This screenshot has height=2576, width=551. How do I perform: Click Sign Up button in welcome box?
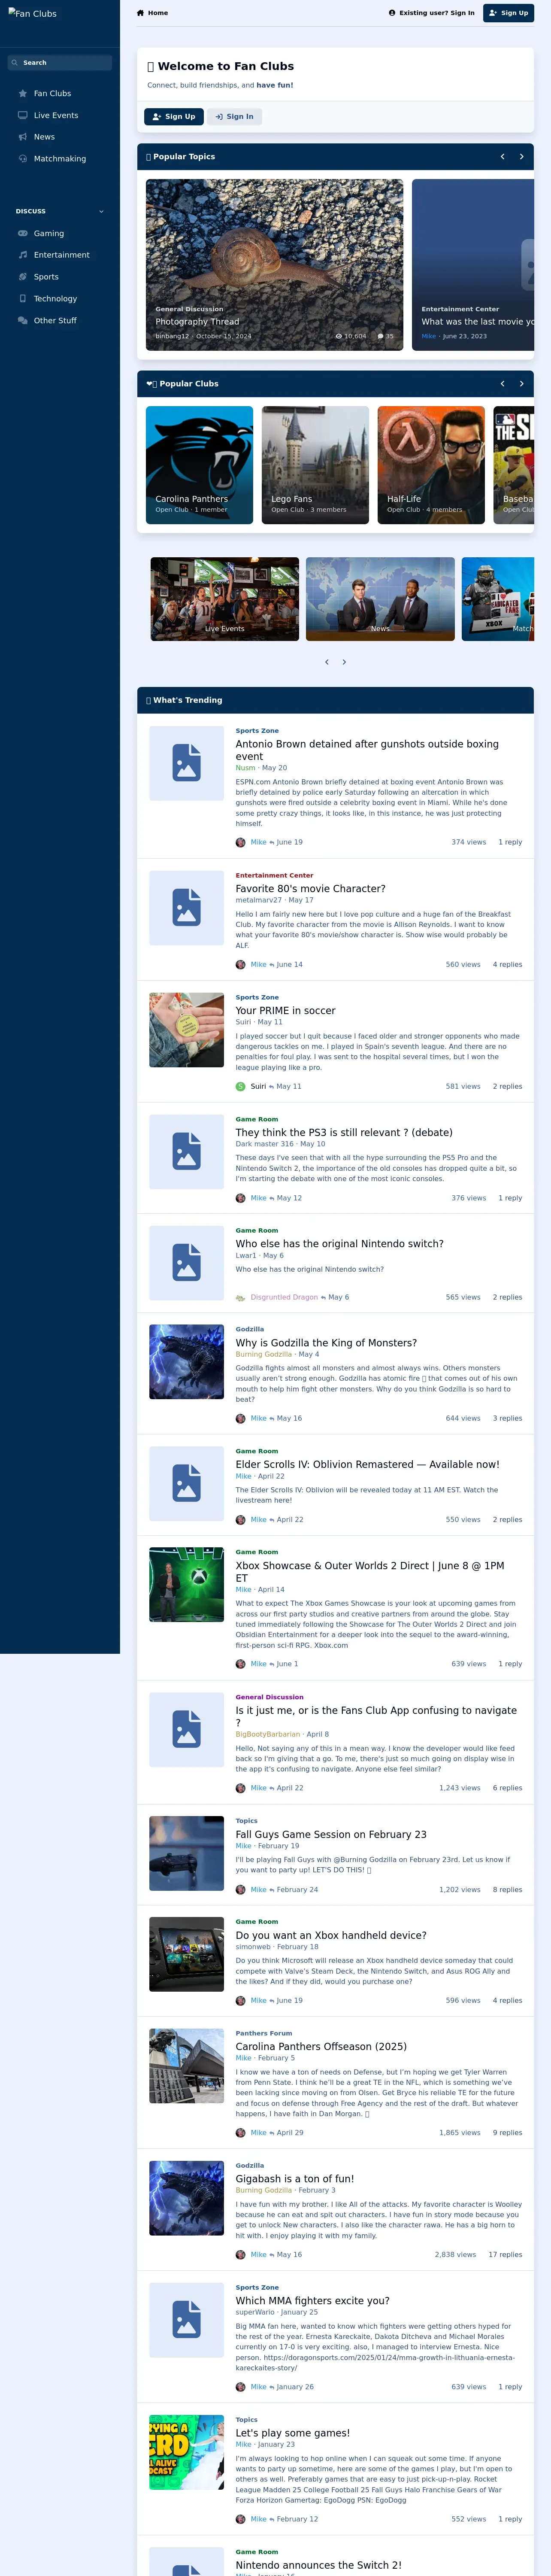(174, 117)
